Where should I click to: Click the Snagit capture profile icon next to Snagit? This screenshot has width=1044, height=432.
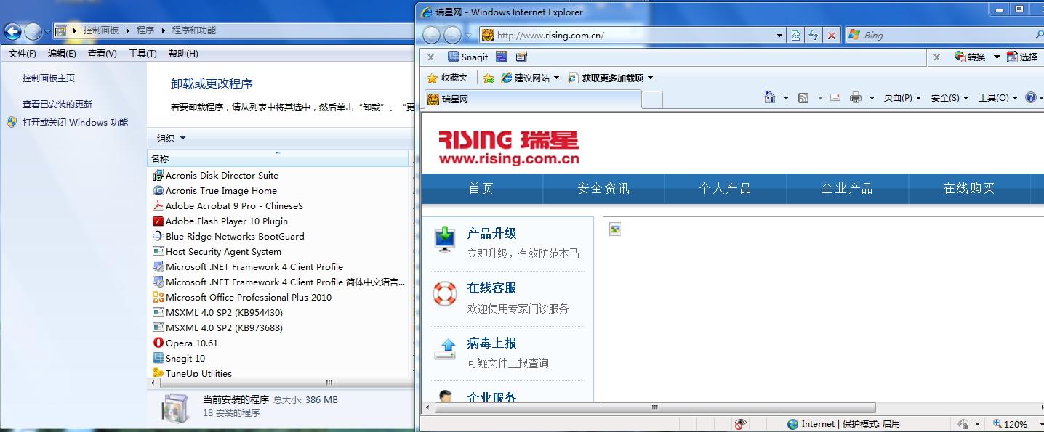(x=502, y=57)
